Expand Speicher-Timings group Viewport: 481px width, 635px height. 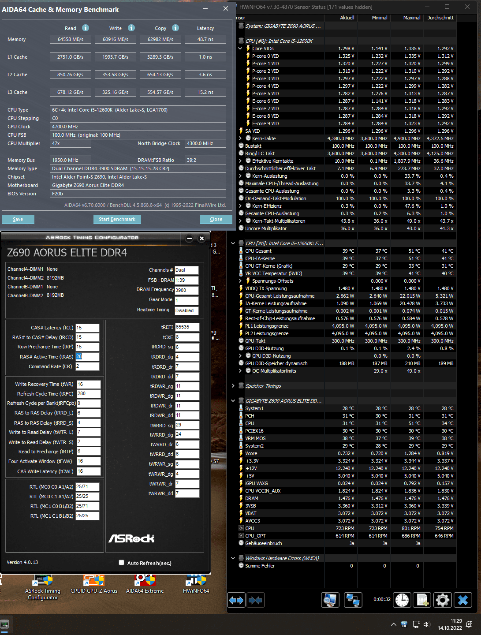[x=233, y=386]
